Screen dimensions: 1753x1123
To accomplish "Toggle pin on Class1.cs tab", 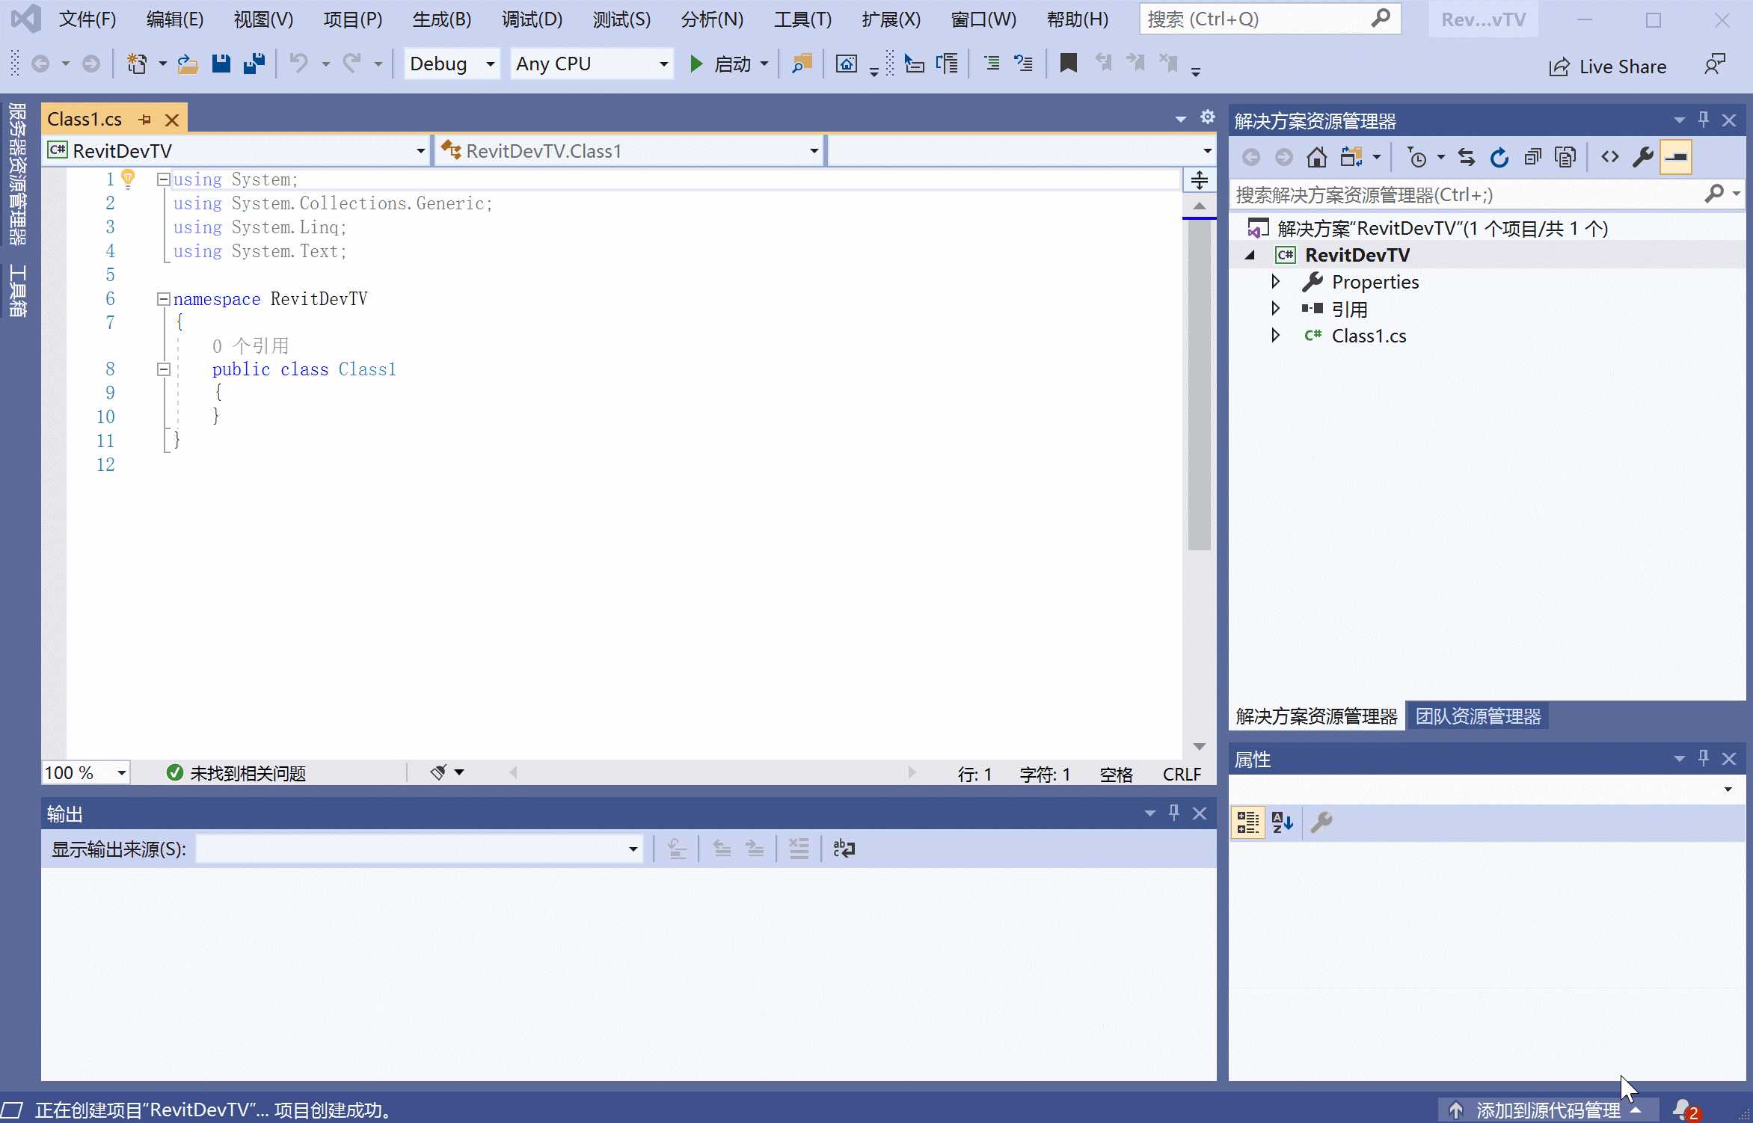I will (x=145, y=120).
